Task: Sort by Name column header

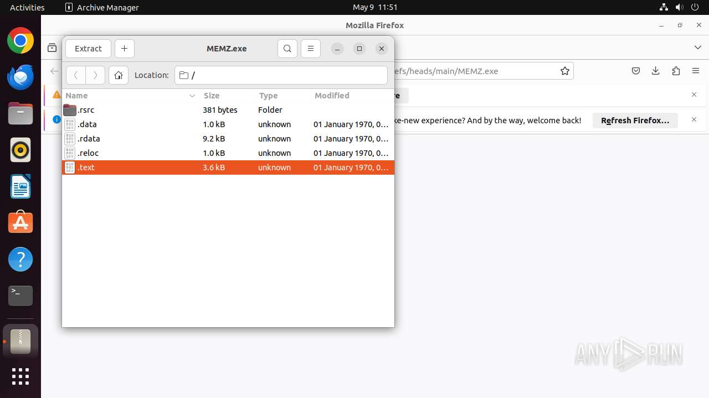Action: [131, 96]
